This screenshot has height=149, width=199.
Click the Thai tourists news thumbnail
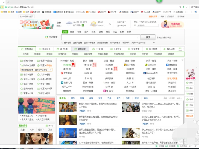68,107
